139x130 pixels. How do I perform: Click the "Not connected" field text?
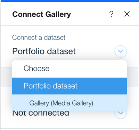tap(41, 114)
